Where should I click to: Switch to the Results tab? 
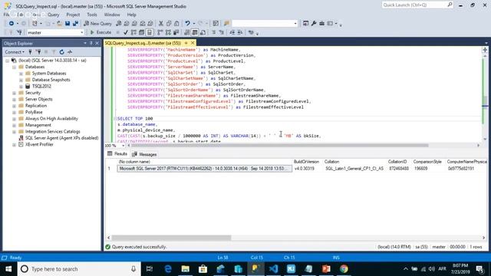[117, 154]
